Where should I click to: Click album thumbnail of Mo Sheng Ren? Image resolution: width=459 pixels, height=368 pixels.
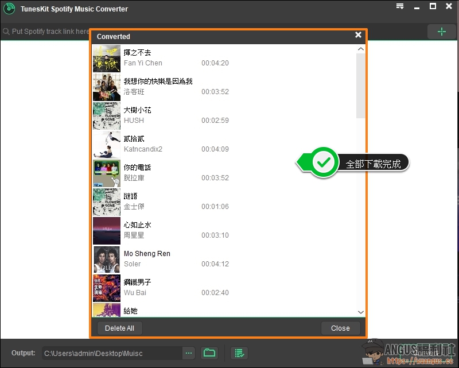[107, 259]
